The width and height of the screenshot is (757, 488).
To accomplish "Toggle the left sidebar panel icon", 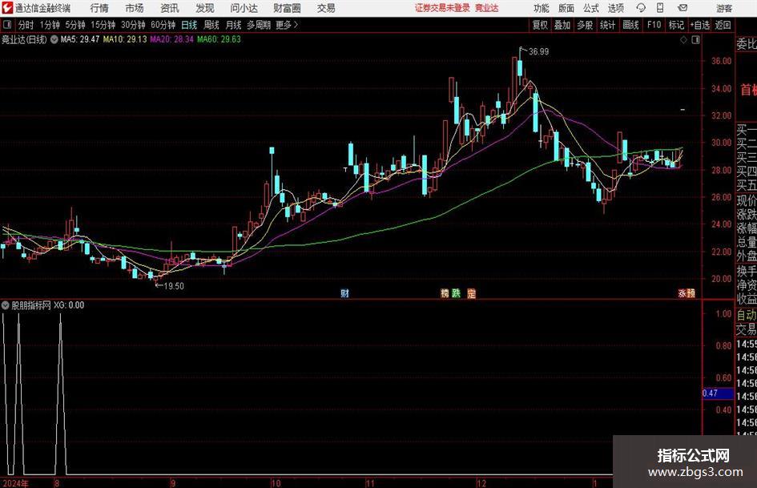I will tap(7, 25).
